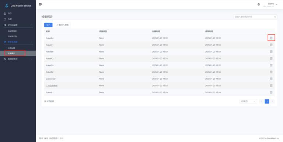Select the RobotB6 name cell

(x=50, y=52)
